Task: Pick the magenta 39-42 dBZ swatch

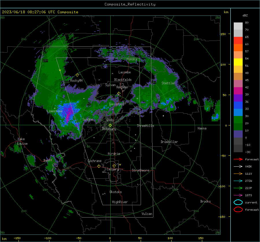Action: coord(238,91)
